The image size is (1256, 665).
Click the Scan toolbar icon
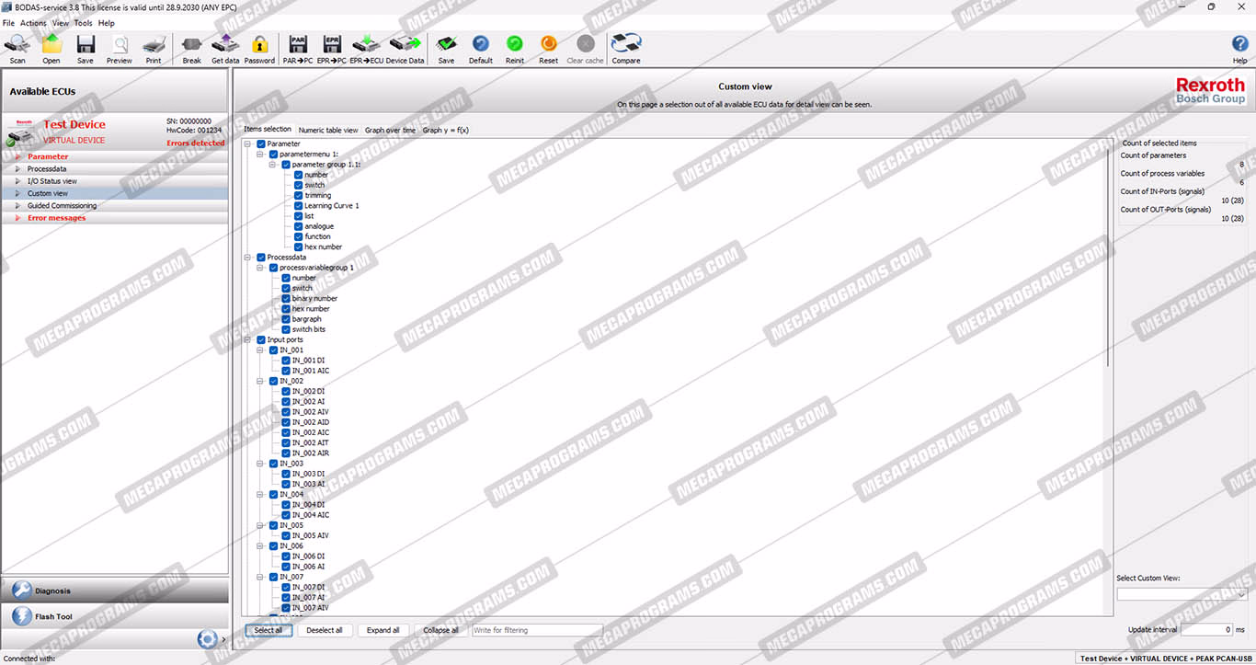tap(17, 48)
